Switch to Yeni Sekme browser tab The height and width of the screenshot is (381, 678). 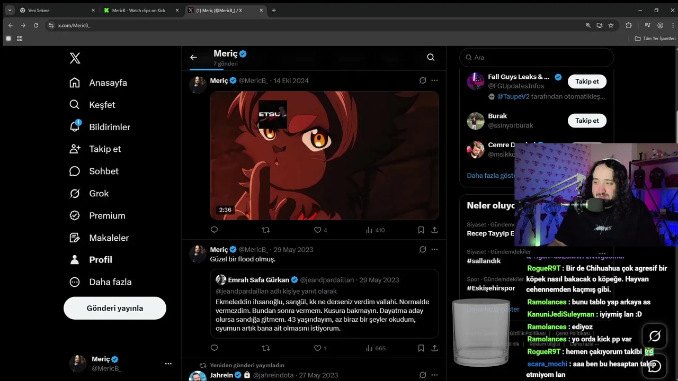coord(57,10)
